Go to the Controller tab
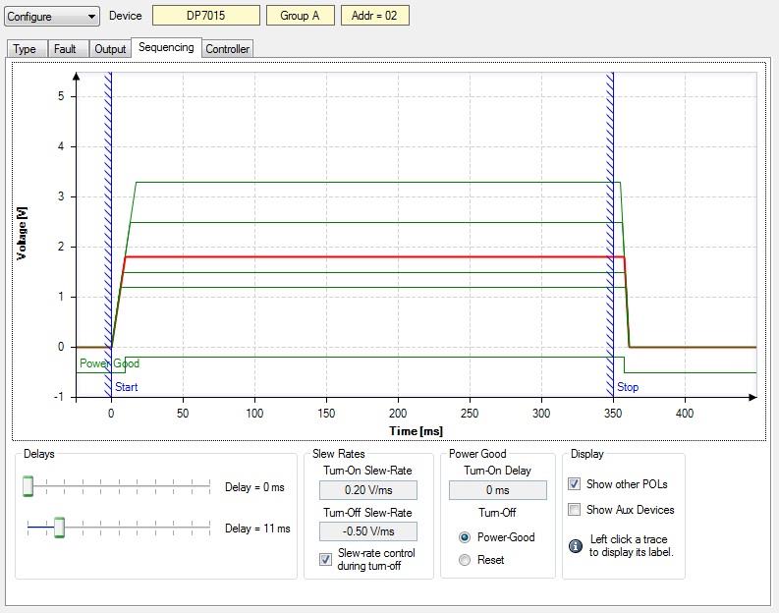 (x=228, y=49)
